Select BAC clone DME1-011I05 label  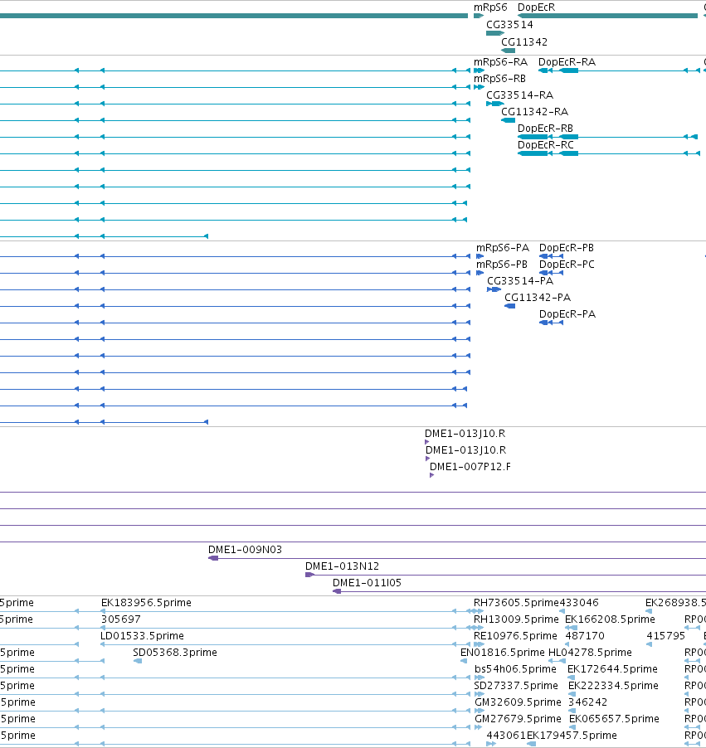pos(367,582)
